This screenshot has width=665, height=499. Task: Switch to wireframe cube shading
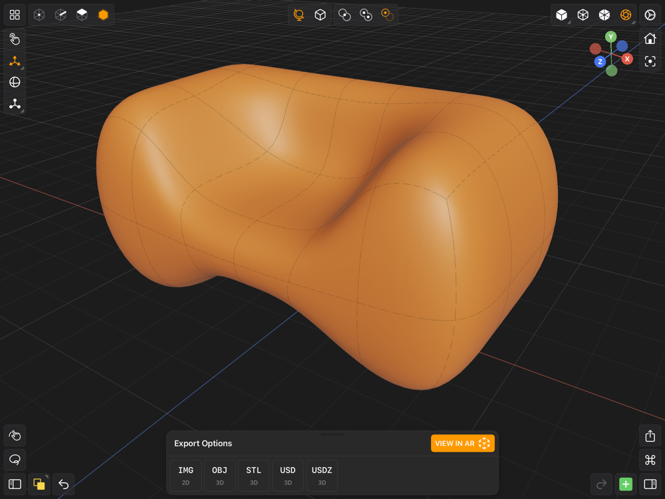tap(583, 15)
